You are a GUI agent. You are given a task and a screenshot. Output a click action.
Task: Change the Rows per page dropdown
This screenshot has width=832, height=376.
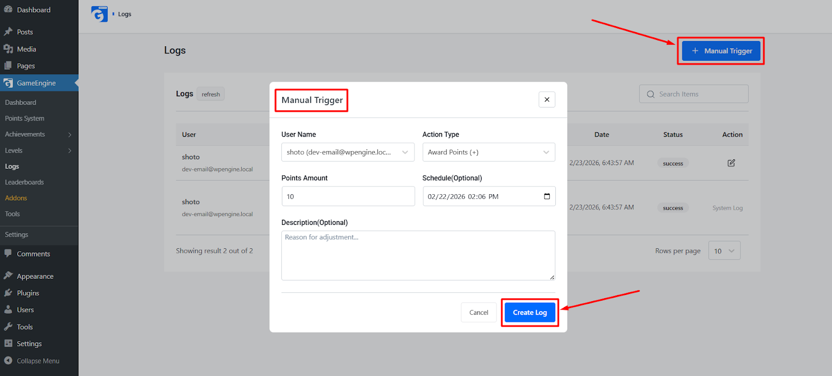(724, 251)
